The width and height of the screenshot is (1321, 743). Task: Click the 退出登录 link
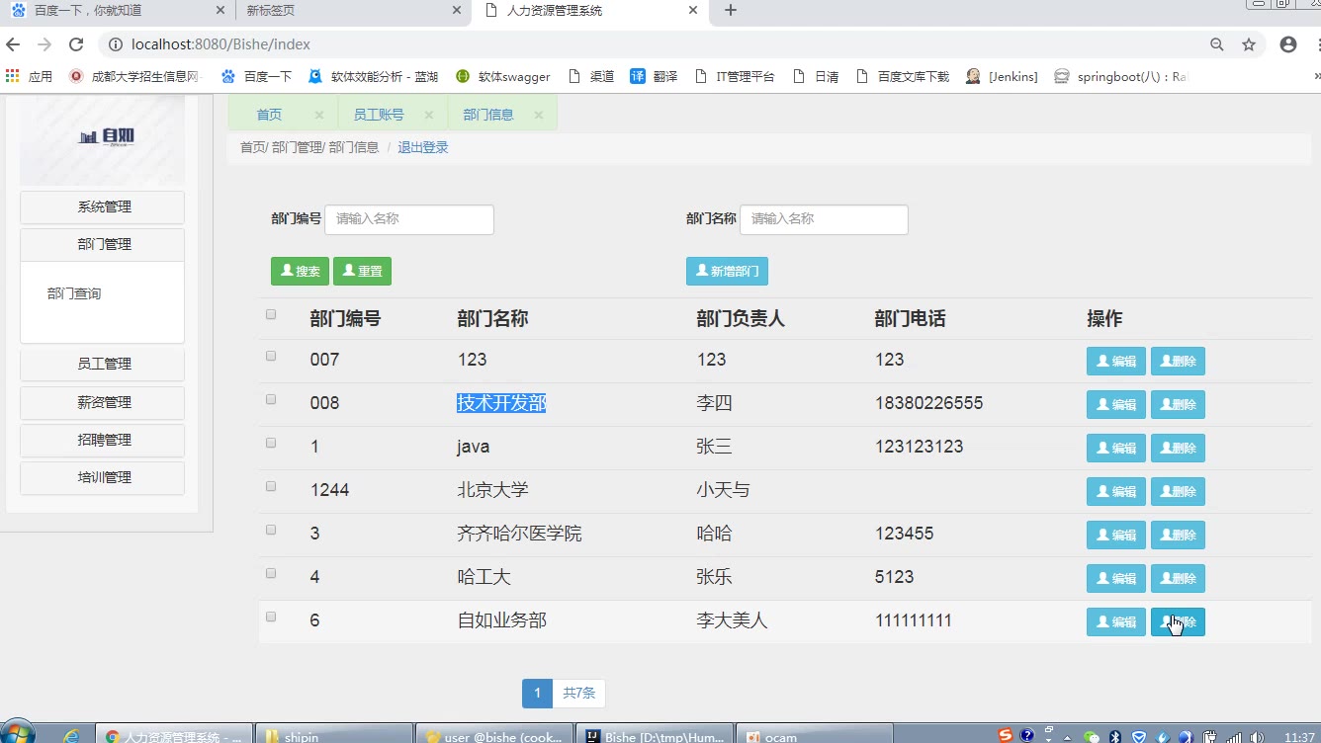(422, 147)
